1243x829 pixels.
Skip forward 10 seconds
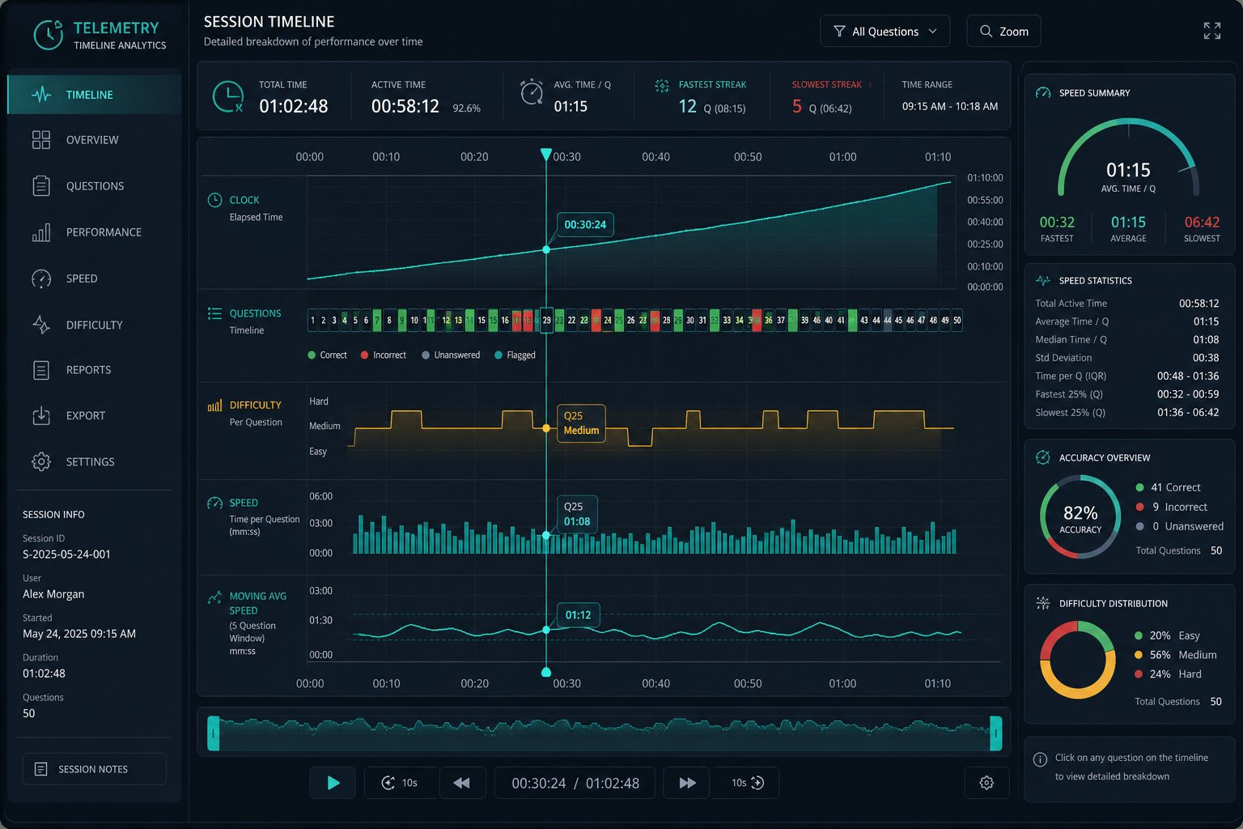tap(746, 783)
